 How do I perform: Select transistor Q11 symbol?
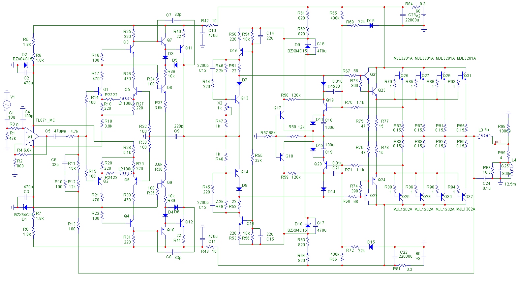coord(182,49)
